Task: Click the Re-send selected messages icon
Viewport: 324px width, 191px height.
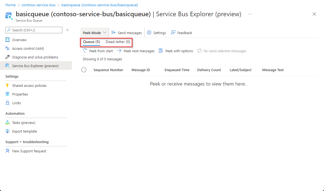Action: pyautogui.click(x=199, y=51)
